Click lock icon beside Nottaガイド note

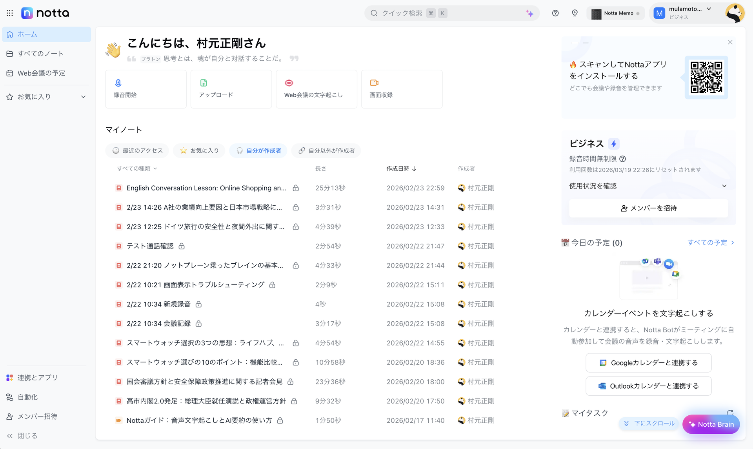tap(280, 420)
